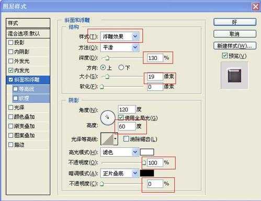Screen dimensions: 261x201
Task: Uncheck the 内发光 checkbox
Action: click(11, 70)
